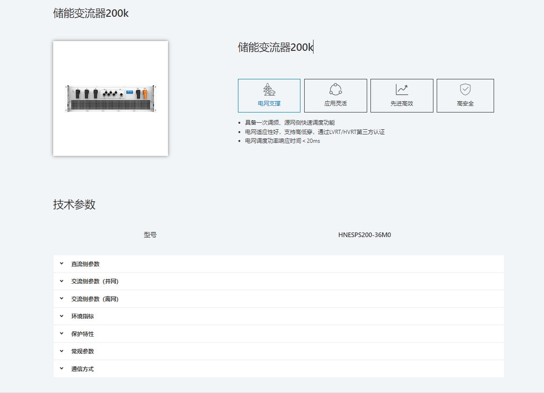Toggle the 通信方式 section arrow
The width and height of the screenshot is (544, 393).
(61, 369)
